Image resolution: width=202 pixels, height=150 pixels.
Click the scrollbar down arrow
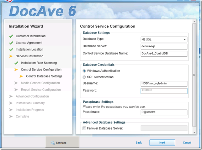[x=194, y=132]
